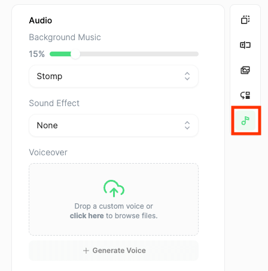Open the Sound Effect None dropdown
Image resolution: width=268 pixels, height=271 pixels.
114,125
